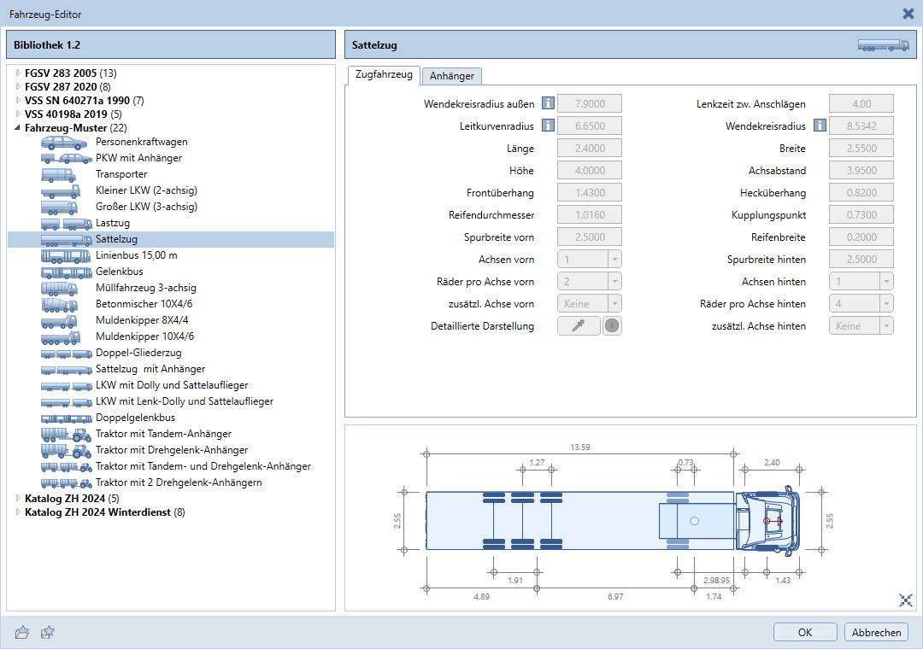This screenshot has width=923, height=649.
Task: Select the Zugfahrzeug tab
Action: pyautogui.click(x=383, y=75)
